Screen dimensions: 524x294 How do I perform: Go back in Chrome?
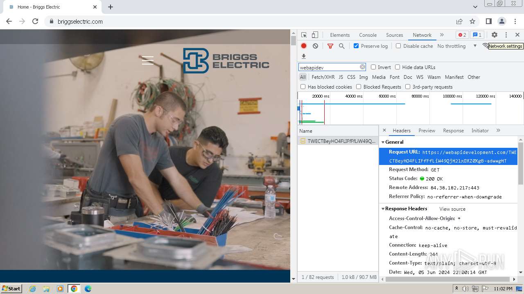9,21
